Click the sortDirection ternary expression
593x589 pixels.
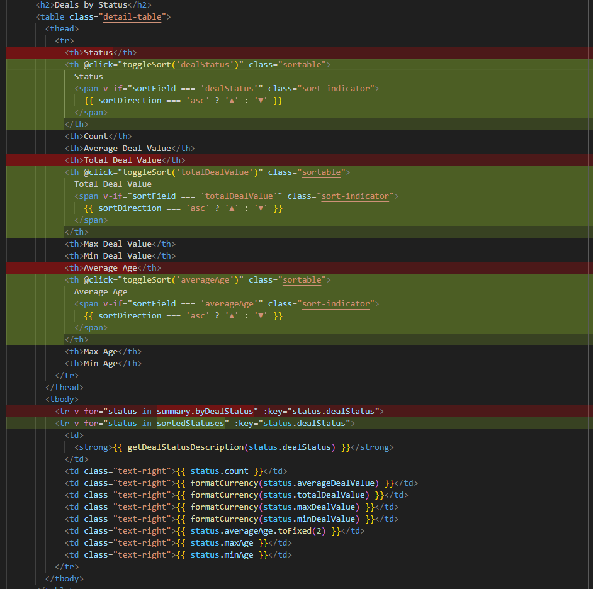click(183, 100)
